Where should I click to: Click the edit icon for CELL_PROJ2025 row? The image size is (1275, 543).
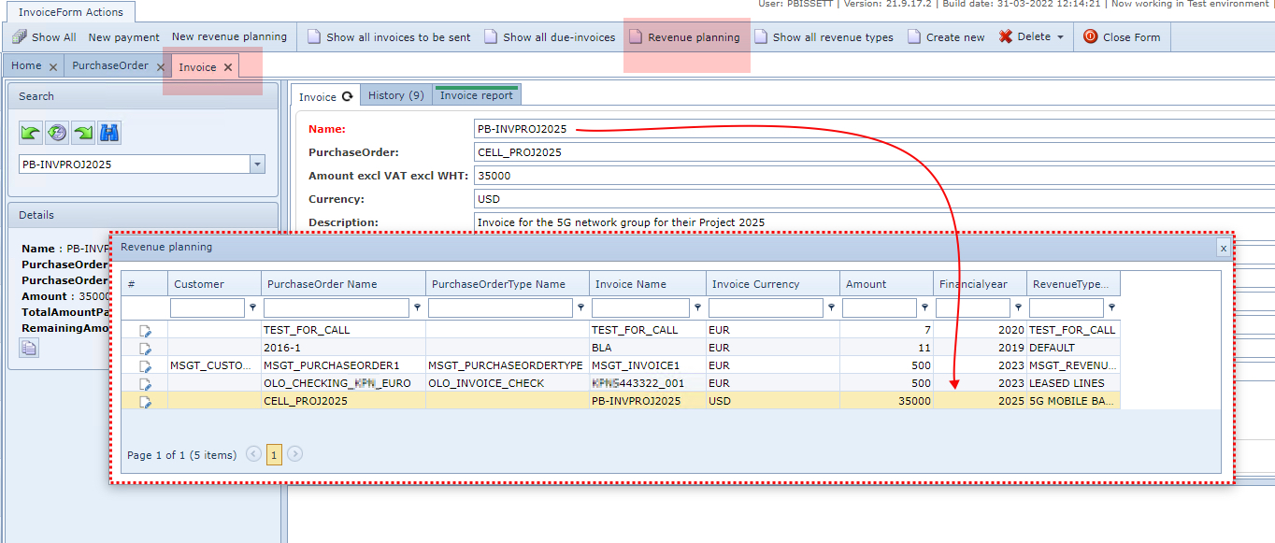point(145,401)
